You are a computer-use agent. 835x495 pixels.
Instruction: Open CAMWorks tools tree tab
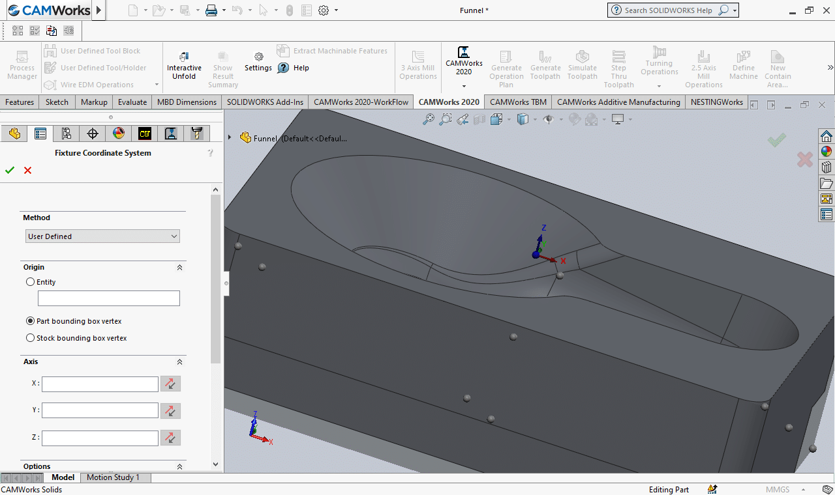coord(196,134)
